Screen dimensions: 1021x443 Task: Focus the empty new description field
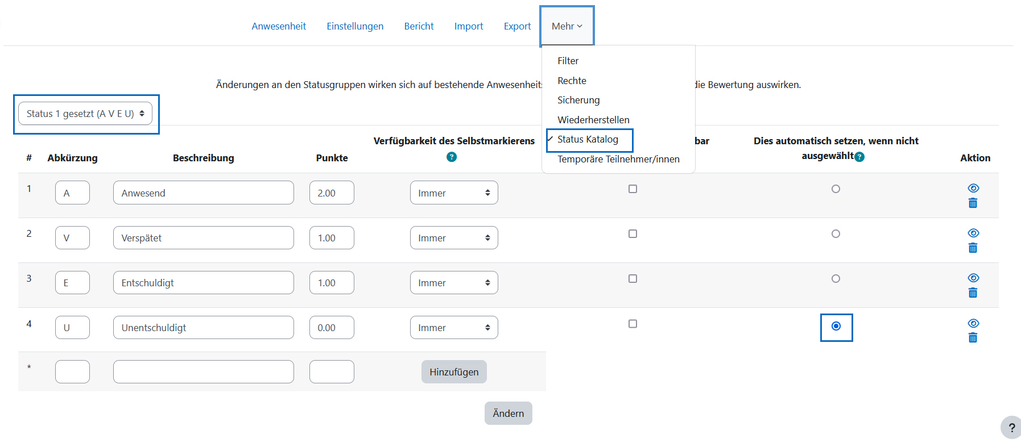(204, 371)
